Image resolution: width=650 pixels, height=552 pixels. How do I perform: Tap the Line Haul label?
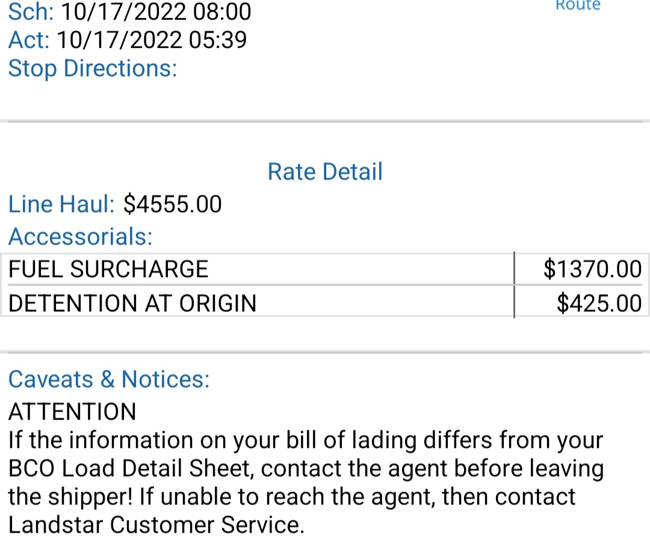pos(61,205)
